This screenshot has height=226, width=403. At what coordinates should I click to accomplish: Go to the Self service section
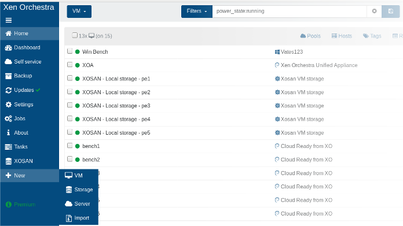tap(30, 62)
